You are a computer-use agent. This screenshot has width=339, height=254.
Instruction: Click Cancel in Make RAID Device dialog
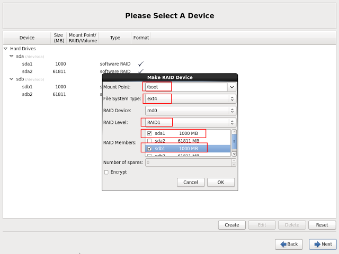191,182
